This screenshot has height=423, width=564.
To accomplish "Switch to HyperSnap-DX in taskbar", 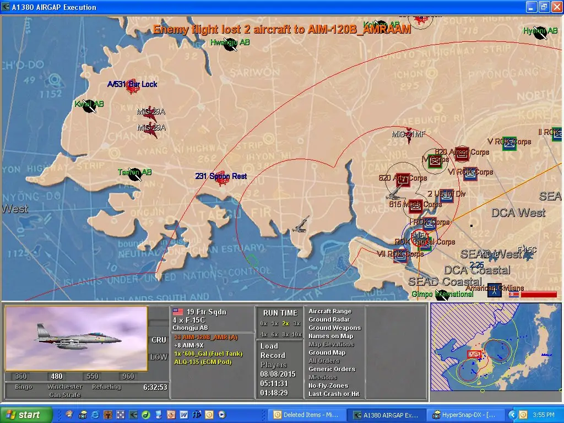I will (x=464, y=415).
